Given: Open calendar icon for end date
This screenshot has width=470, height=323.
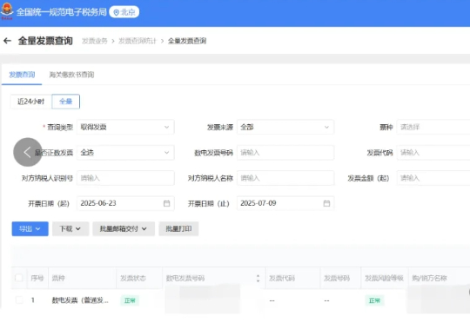Looking at the screenshot, I should tap(326, 203).
